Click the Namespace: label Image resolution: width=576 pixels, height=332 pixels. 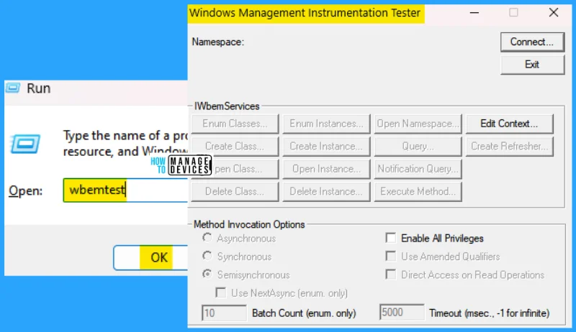(218, 42)
